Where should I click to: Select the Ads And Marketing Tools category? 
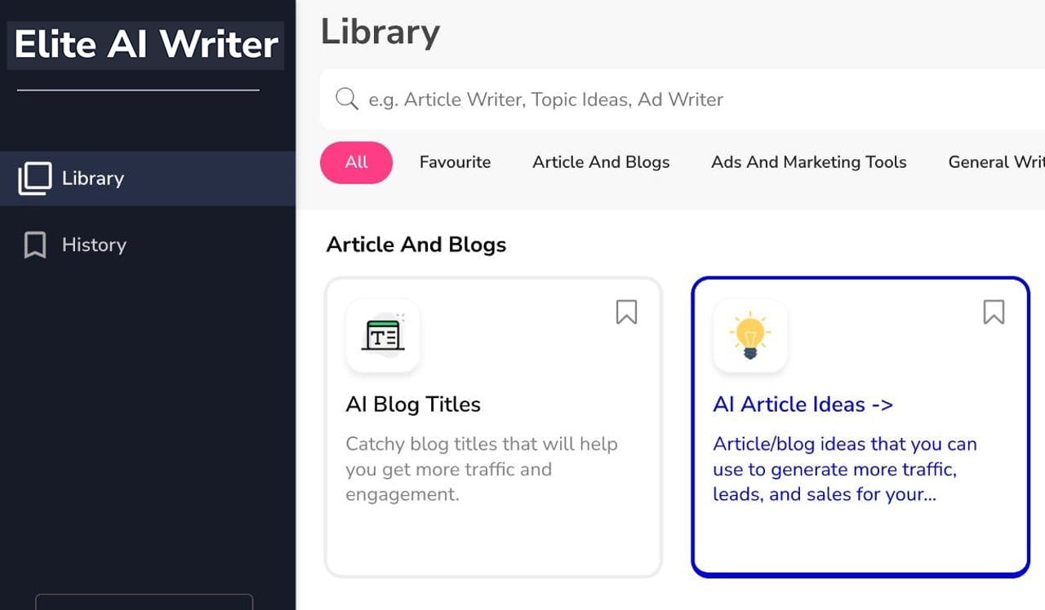point(809,162)
